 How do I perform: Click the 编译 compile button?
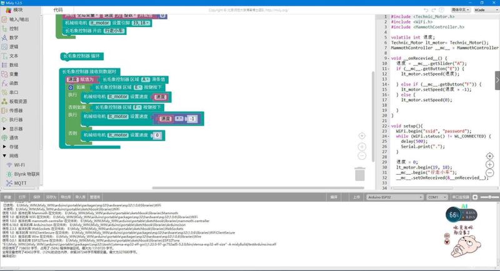click(334, 197)
